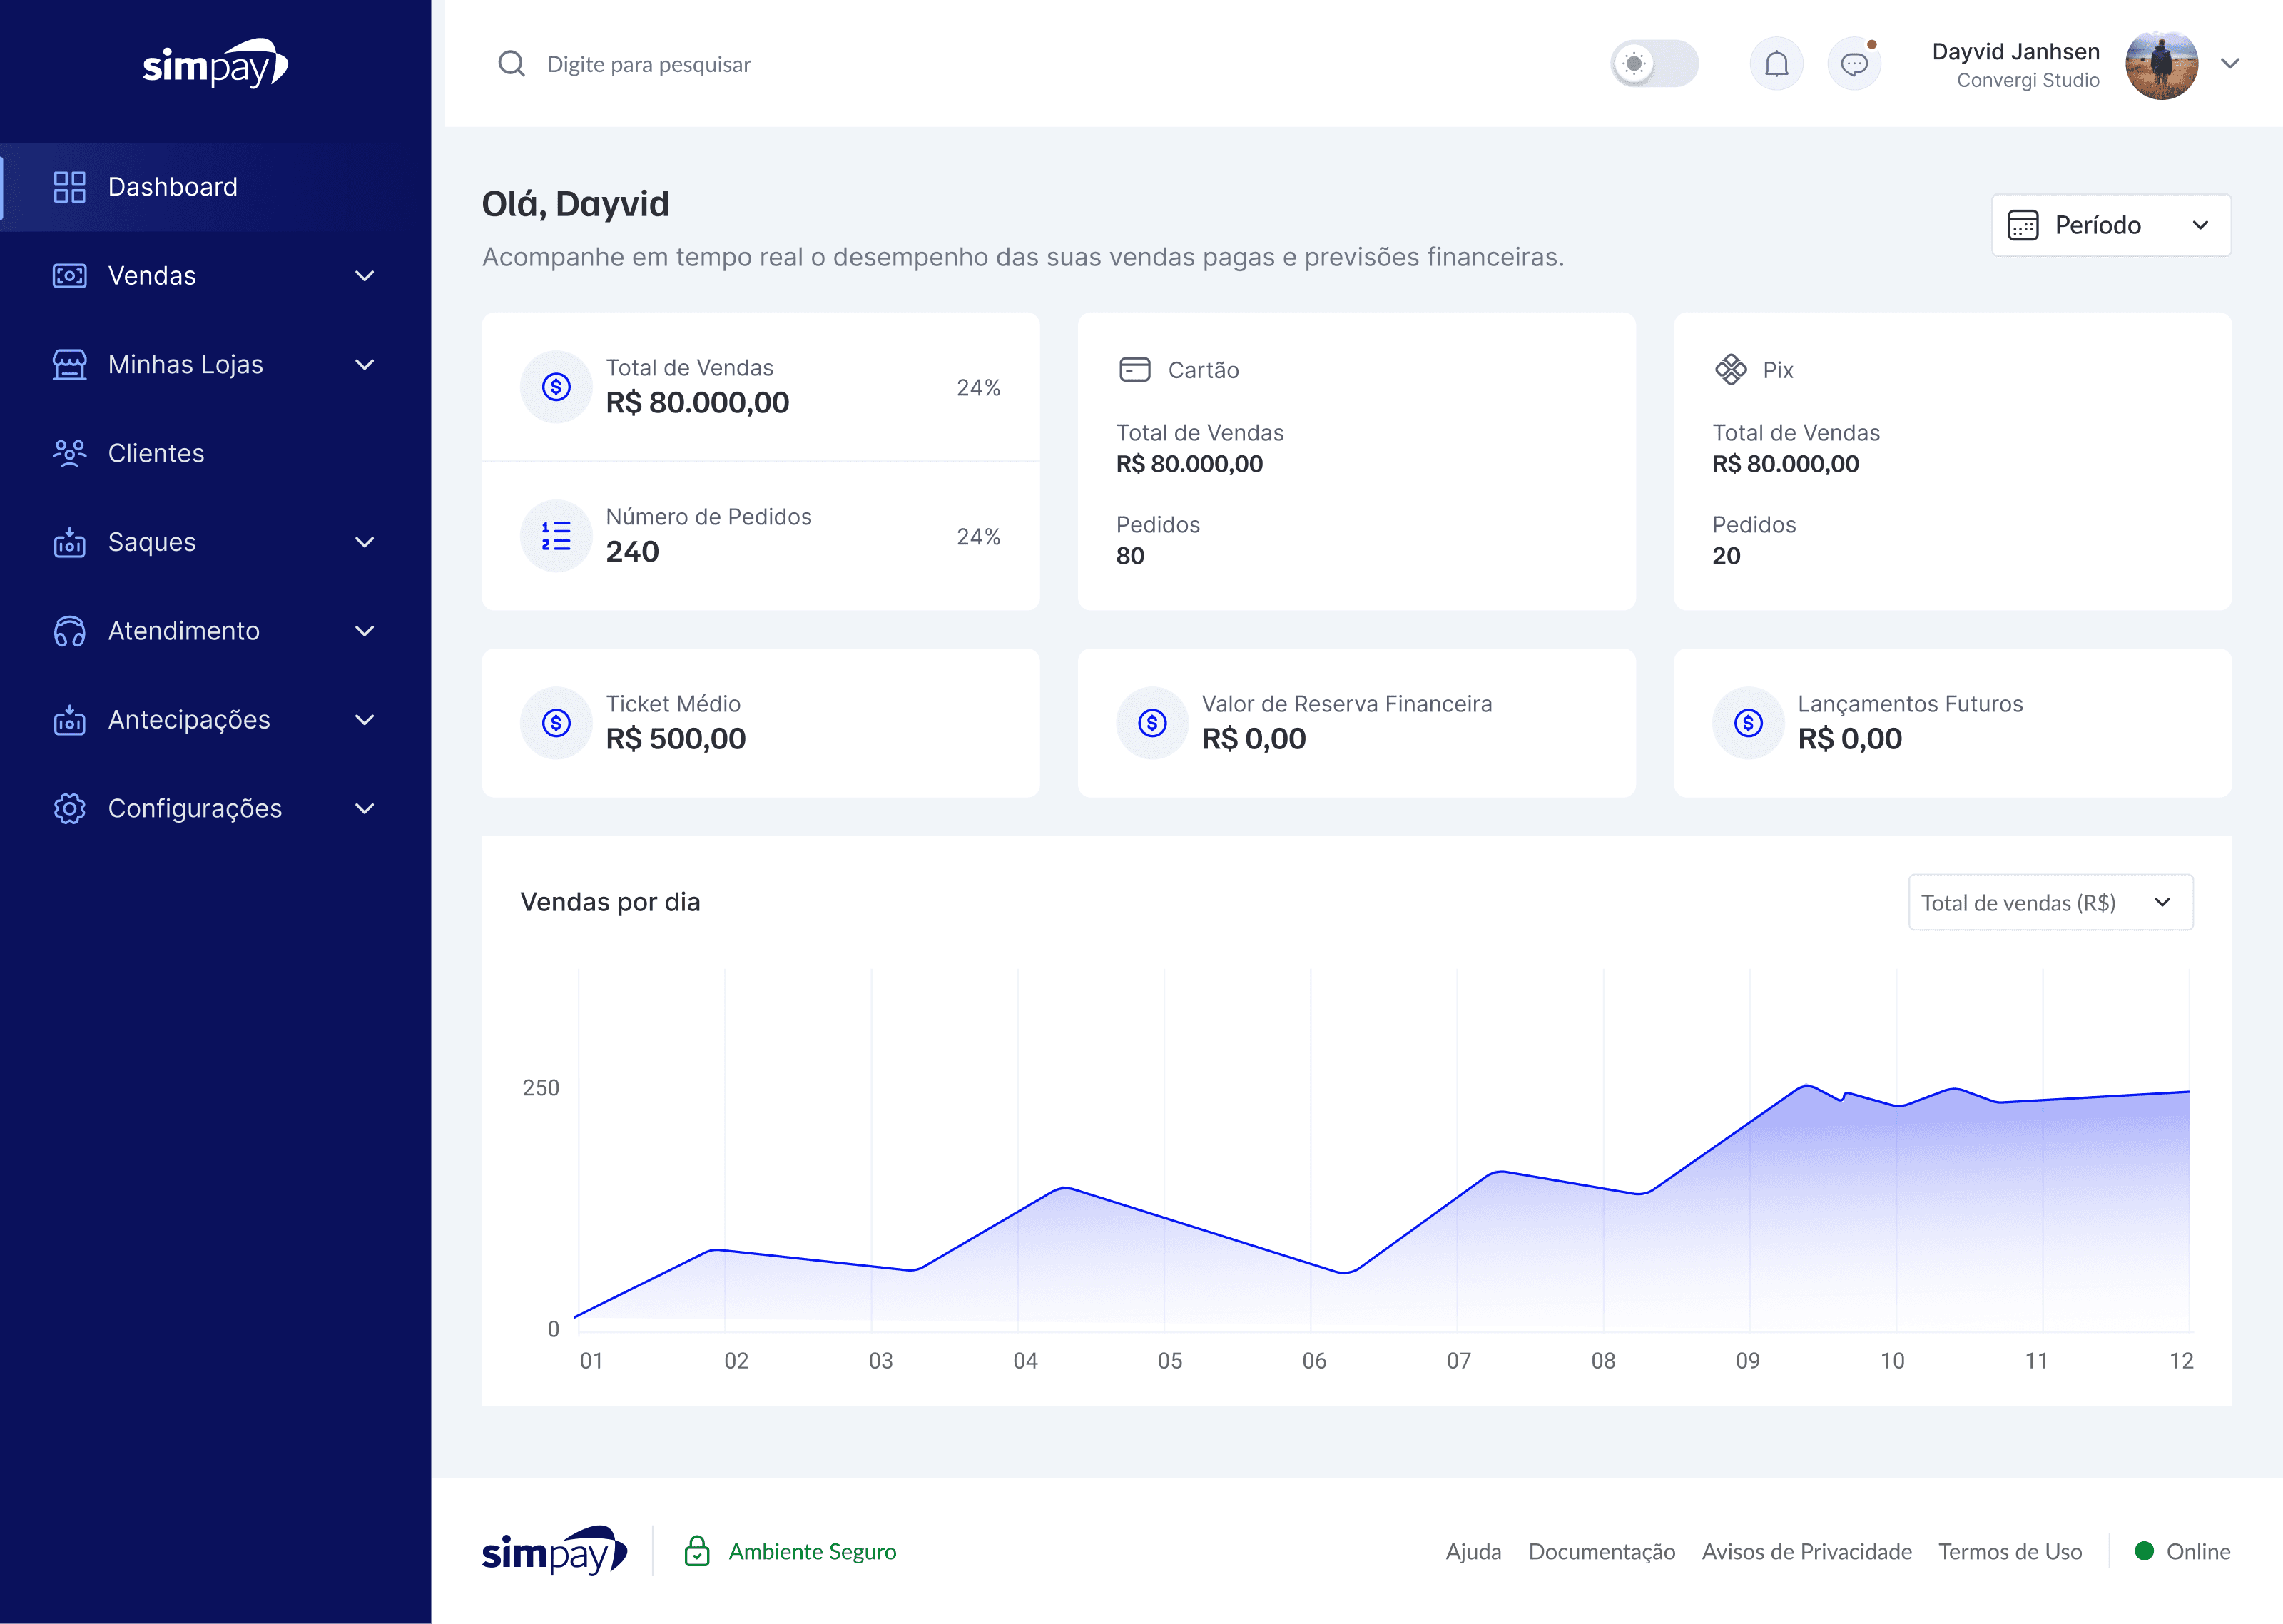Go to Dashboard menu item
The height and width of the screenshot is (1624, 2283).
[215, 187]
